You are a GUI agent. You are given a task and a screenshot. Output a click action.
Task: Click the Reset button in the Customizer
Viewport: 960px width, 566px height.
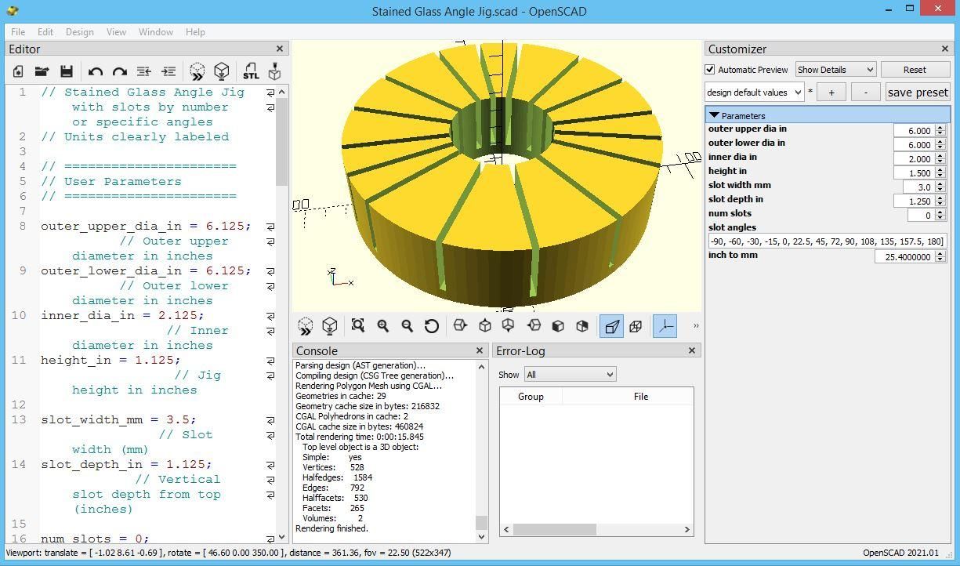915,70
